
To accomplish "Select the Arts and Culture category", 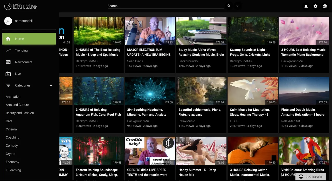I will (x=17, y=105).
